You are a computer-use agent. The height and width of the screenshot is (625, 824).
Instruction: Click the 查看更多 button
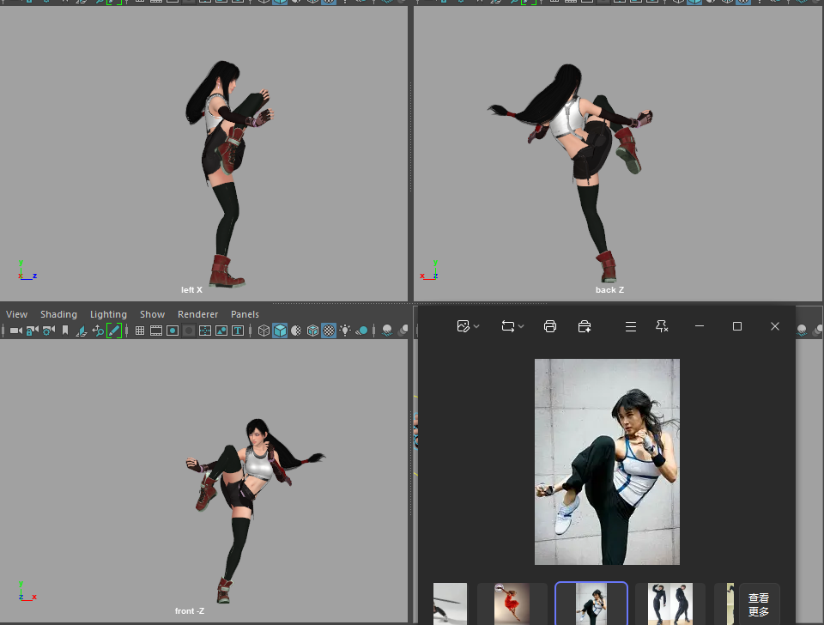(x=760, y=604)
